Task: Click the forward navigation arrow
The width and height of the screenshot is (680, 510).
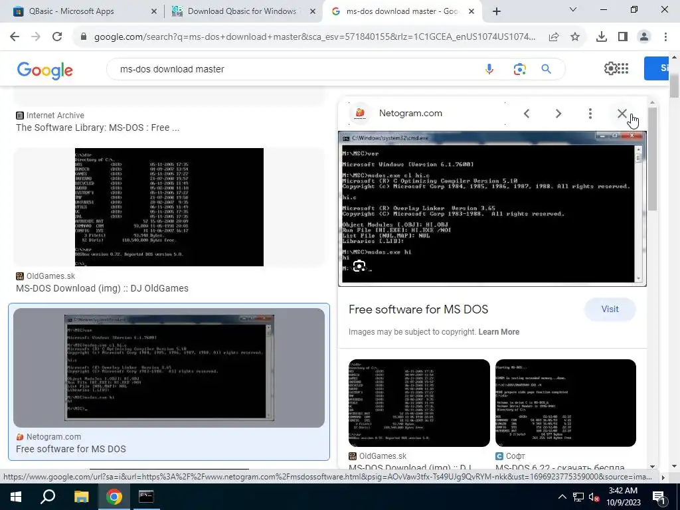Action: pyautogui.click(x=36, y=37)
